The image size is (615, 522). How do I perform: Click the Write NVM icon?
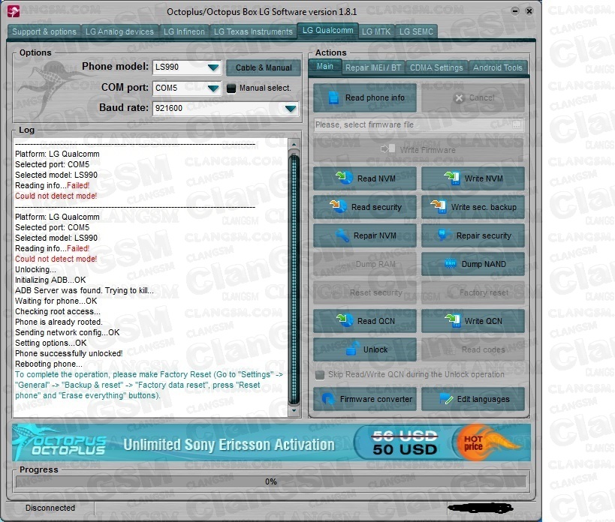tap(452, 178)
